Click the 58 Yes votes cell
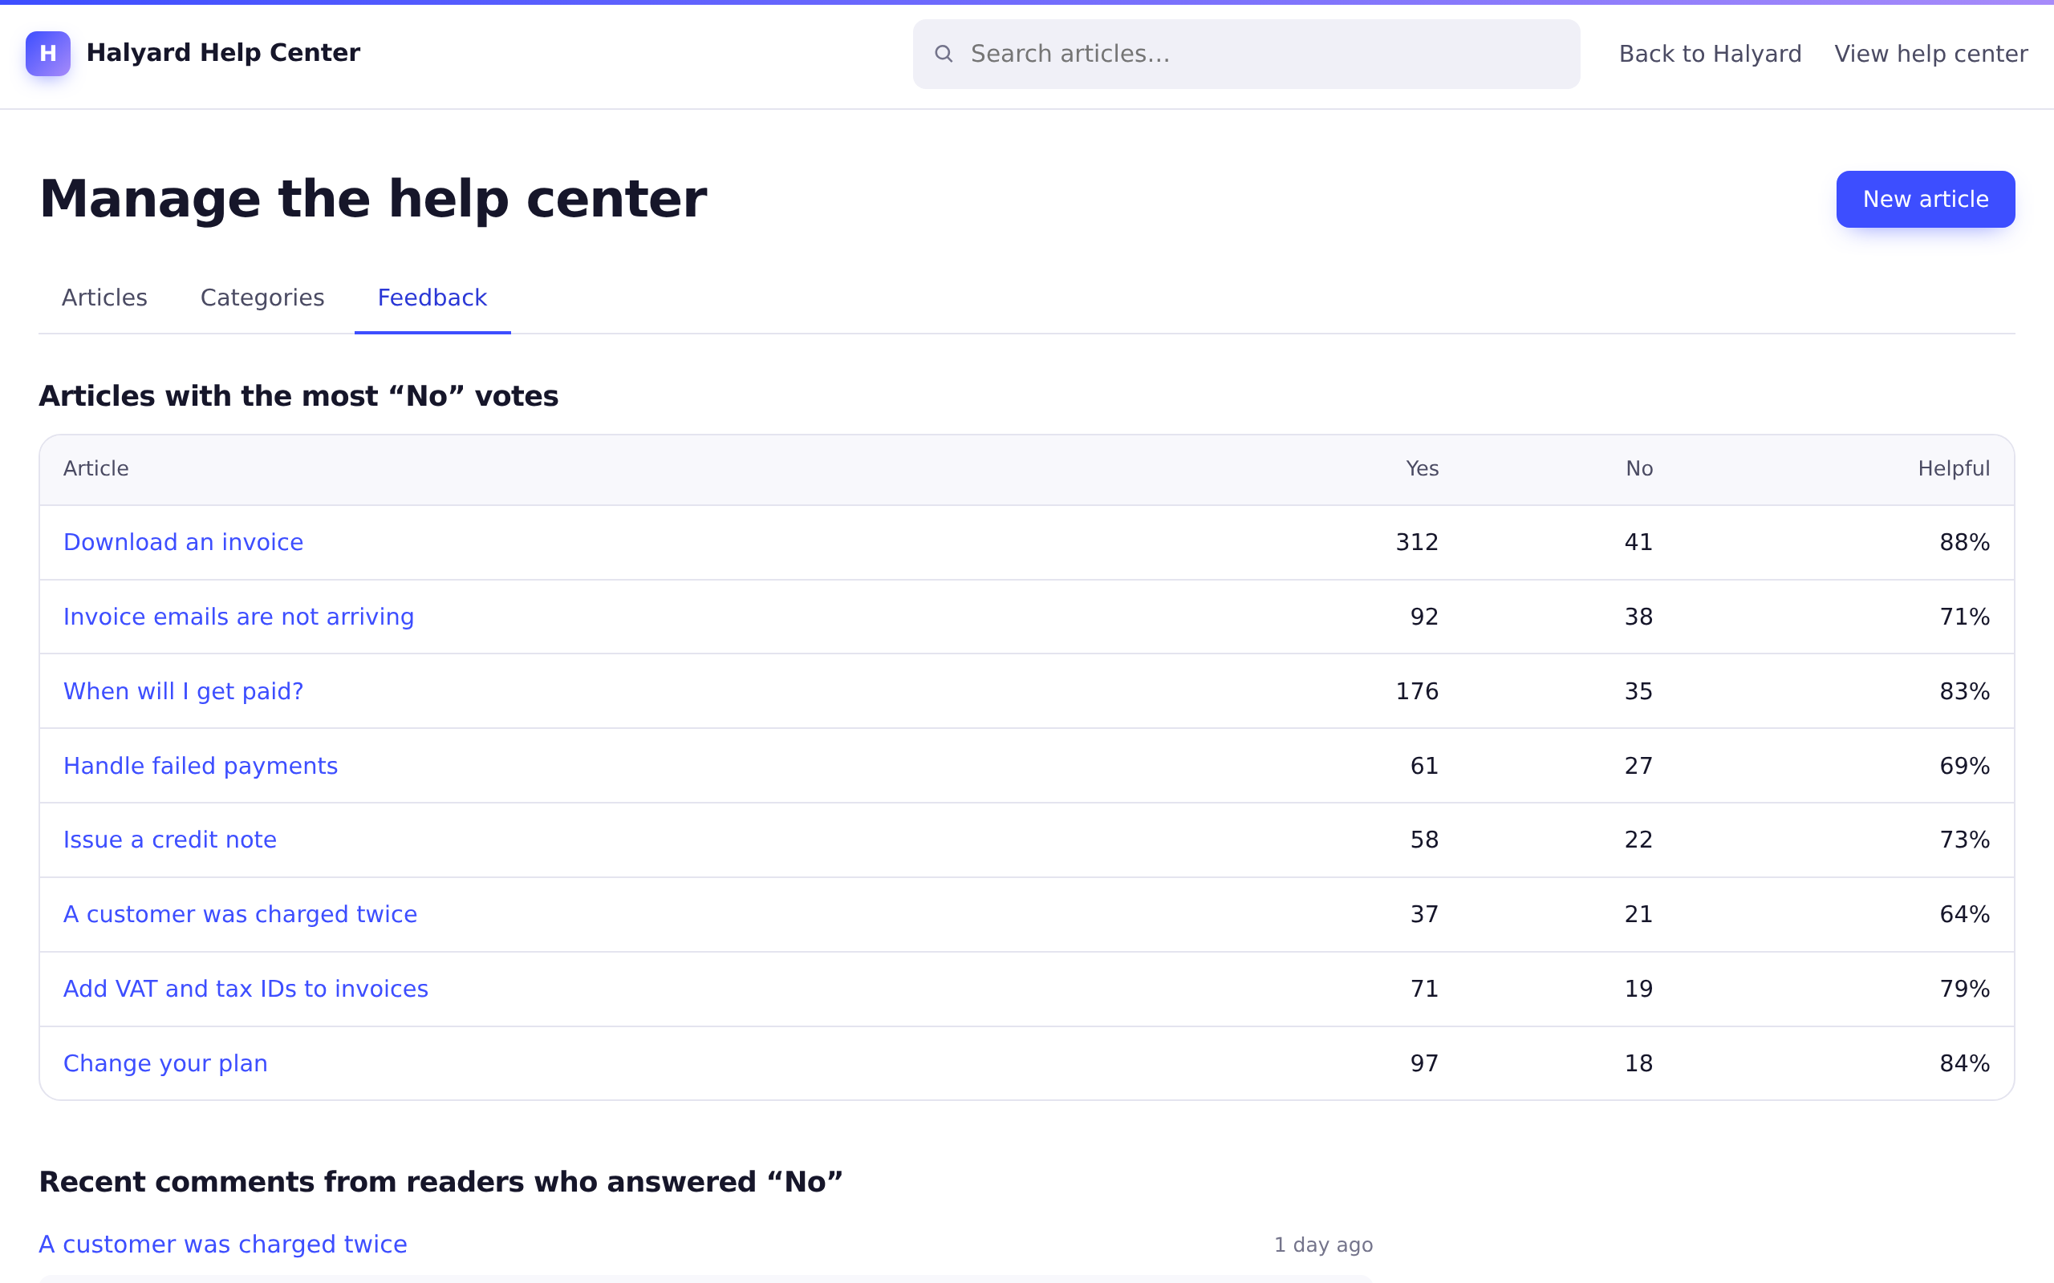Screen dimensions: 2054x1283 pos(1424,840)
